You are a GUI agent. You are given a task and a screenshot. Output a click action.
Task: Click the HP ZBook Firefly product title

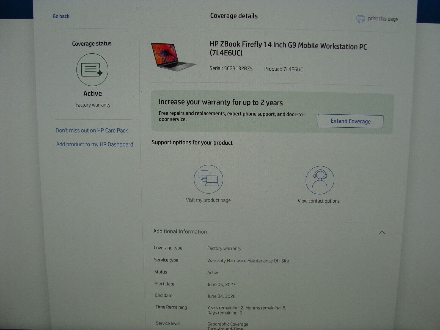pyautogui.click(x=288, y=49)
